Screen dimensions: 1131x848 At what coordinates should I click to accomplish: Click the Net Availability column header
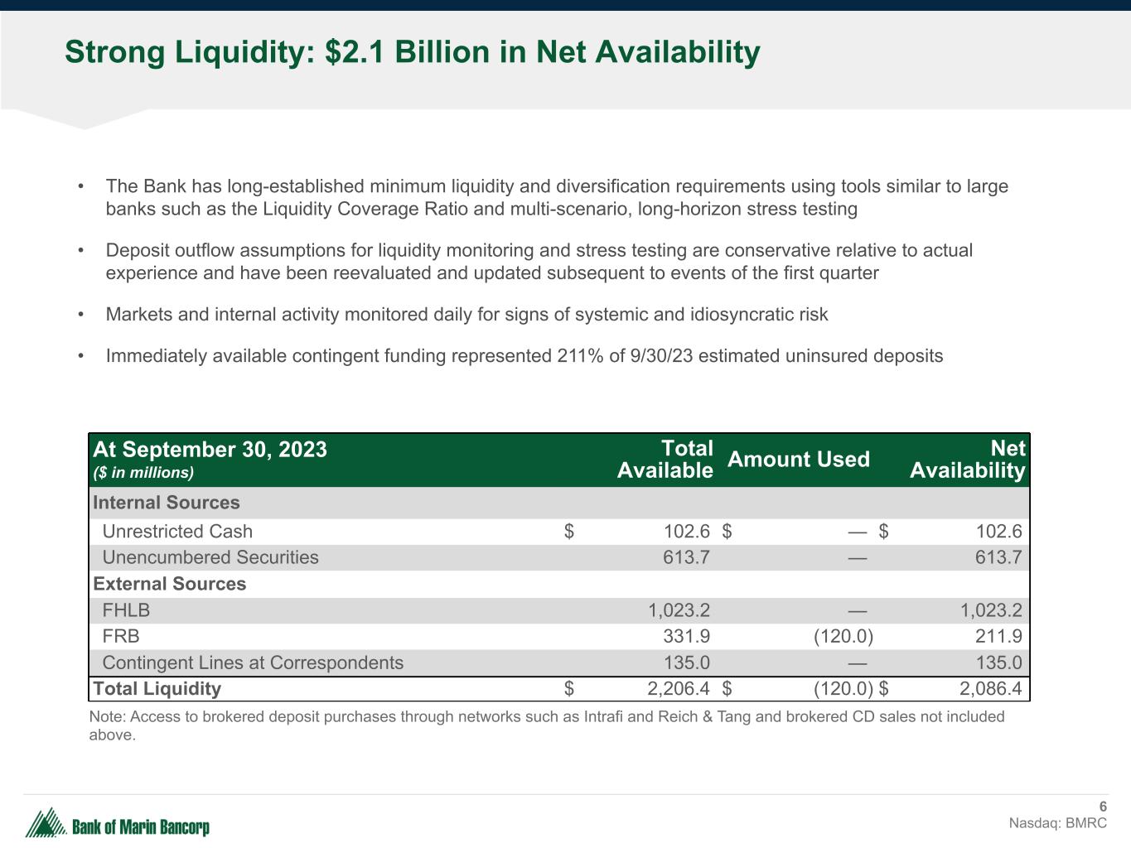pyautogui.click(x=967, y=460)
